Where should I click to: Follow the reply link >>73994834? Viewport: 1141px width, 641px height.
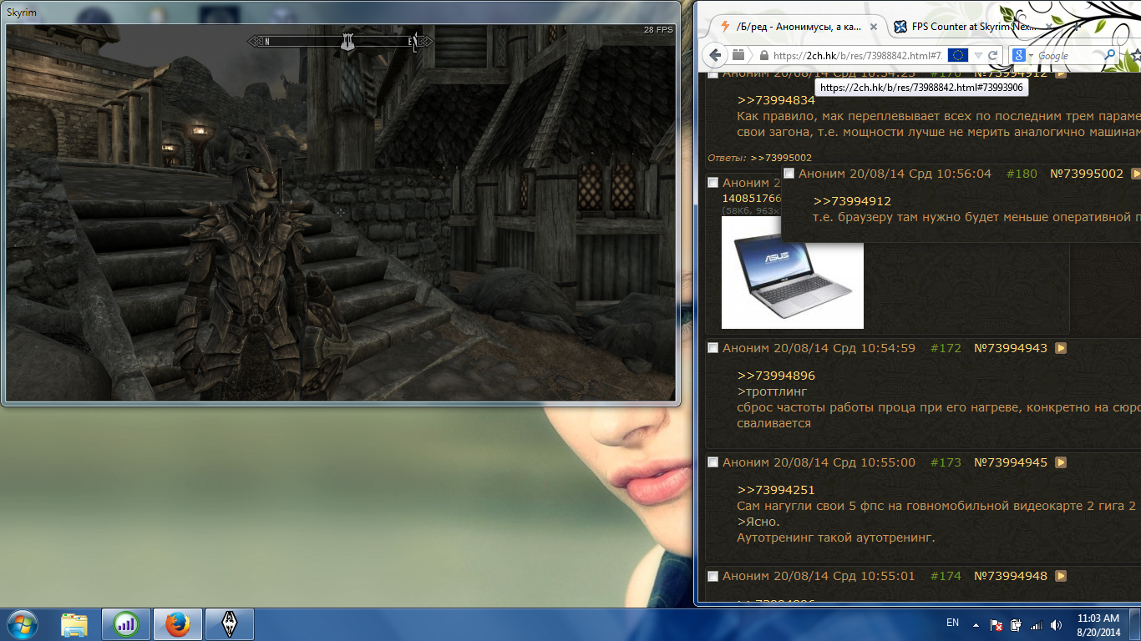[x=776, y=100]
